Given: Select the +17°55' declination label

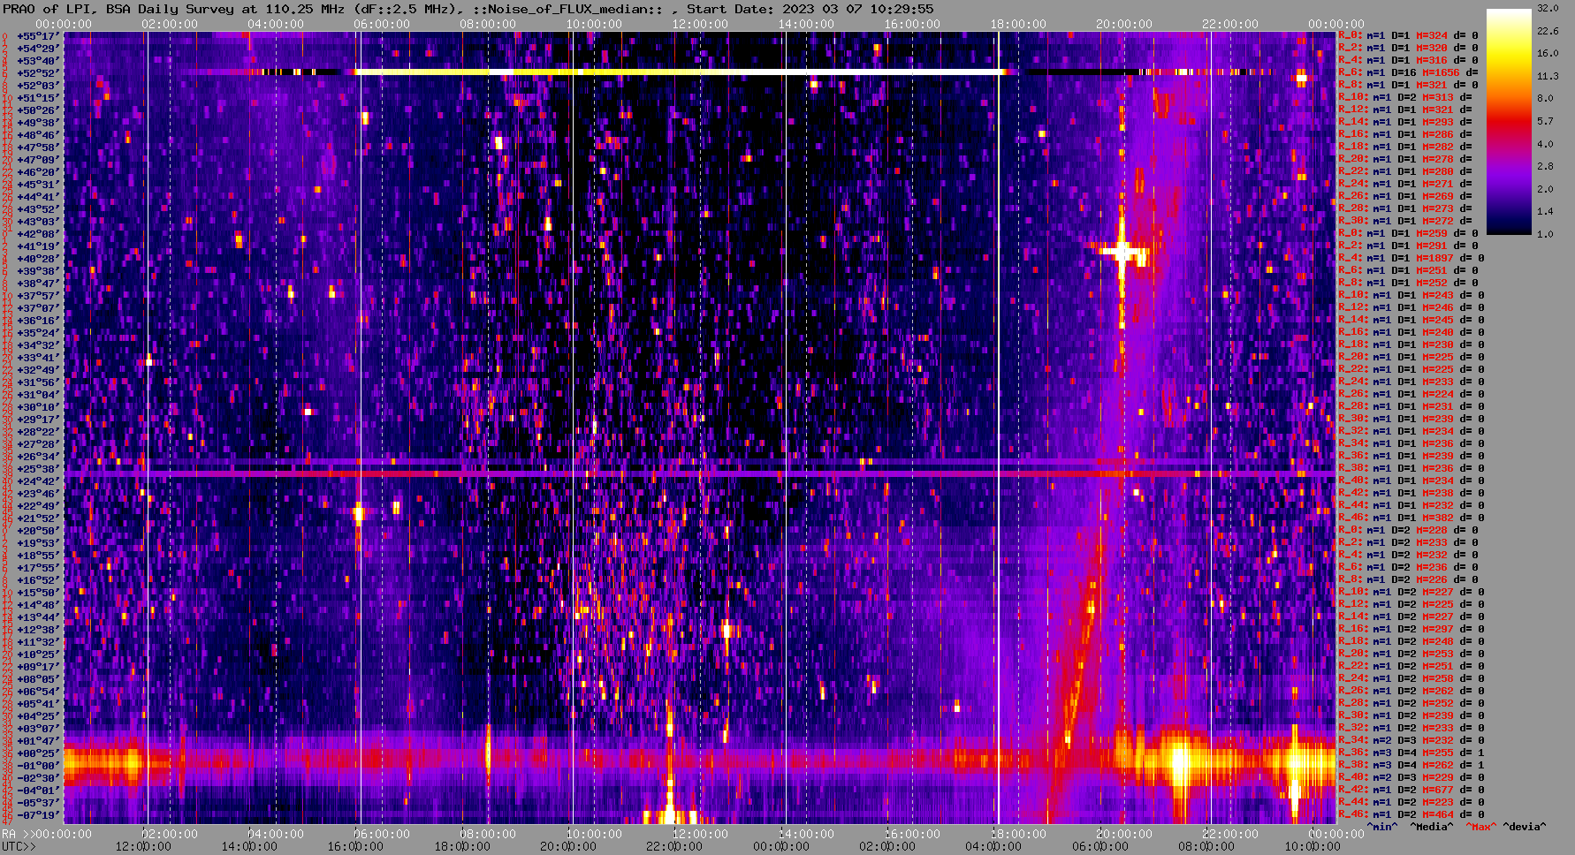Looking at the screenshot, I should tap(38, 568).
